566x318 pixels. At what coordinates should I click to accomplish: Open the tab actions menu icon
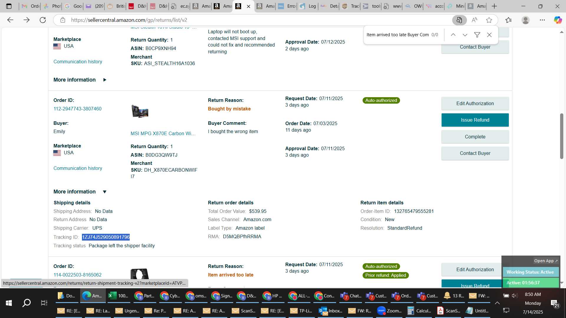9,6
